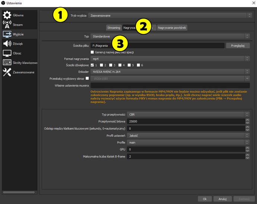Viewport: 257px width, 204px height.
Task: Click Zastosuj button
Action: click(244, 199)
